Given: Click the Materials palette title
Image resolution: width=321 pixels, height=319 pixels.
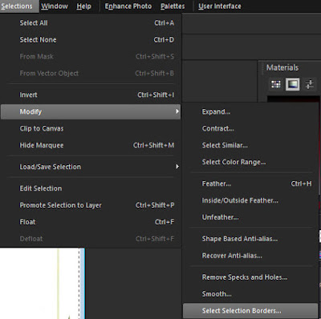Looking at the screenshot, I should (282, 67).
